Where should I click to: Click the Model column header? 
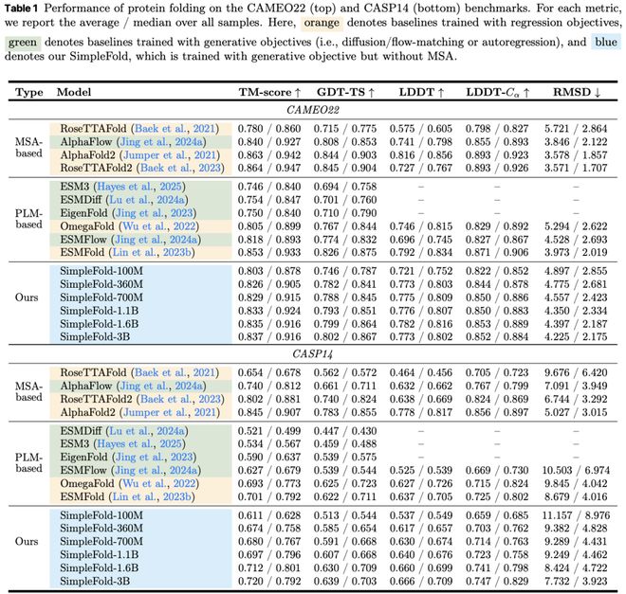coord(75,92)
